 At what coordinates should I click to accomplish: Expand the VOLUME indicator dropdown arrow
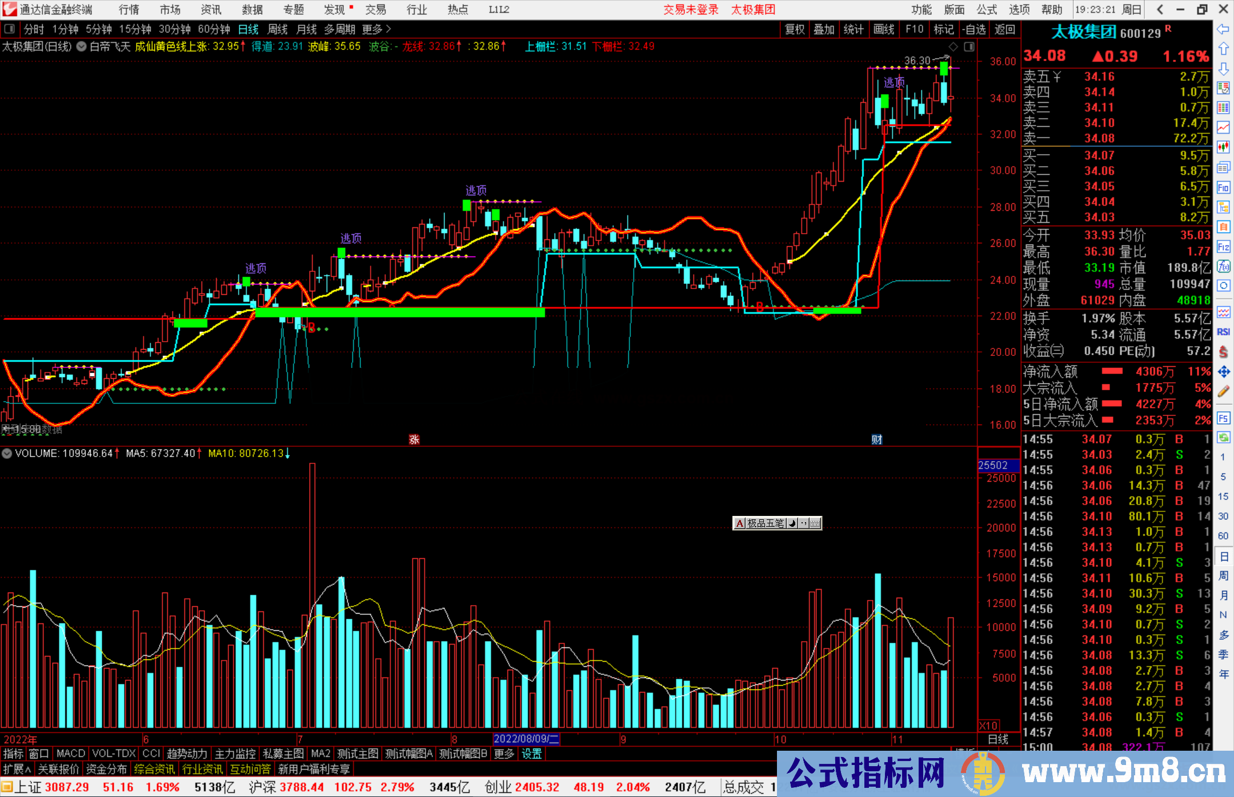tap(7, 454)
